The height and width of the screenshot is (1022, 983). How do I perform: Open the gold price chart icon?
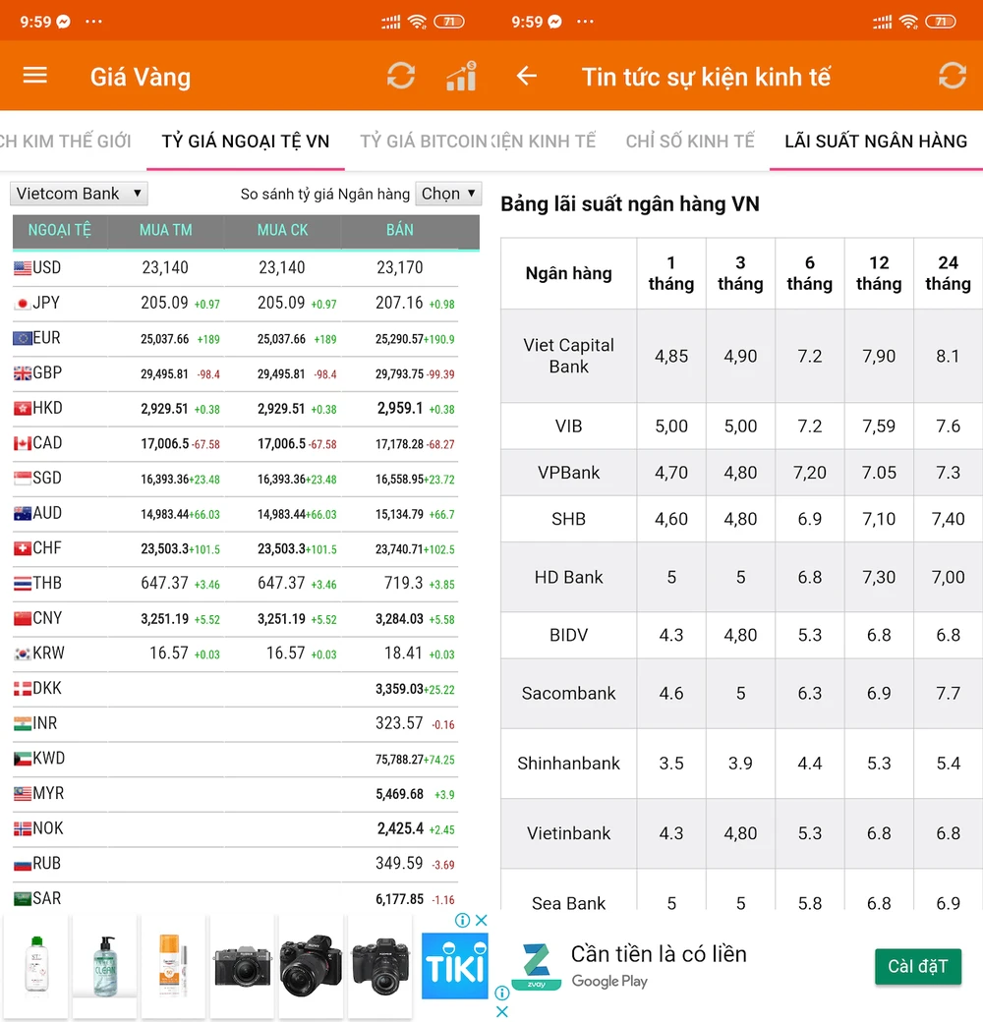[460, 77]
